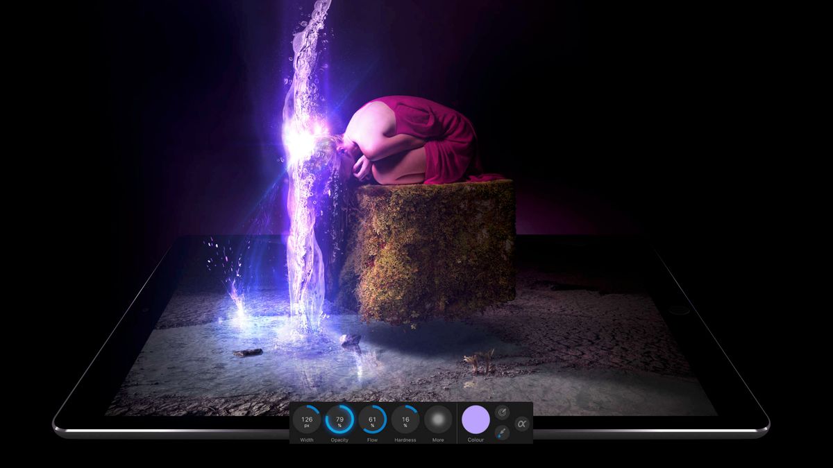The width and height of the screenshot is (833, 468).
Task: Adjust the Opacity dial showing 79%
Action: point(339,419)
